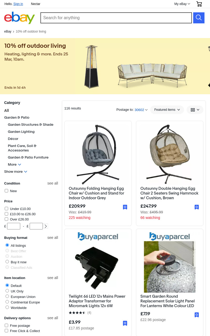Click the blue search magnifier button
The image size is (210, 336).
click(199, 18)
